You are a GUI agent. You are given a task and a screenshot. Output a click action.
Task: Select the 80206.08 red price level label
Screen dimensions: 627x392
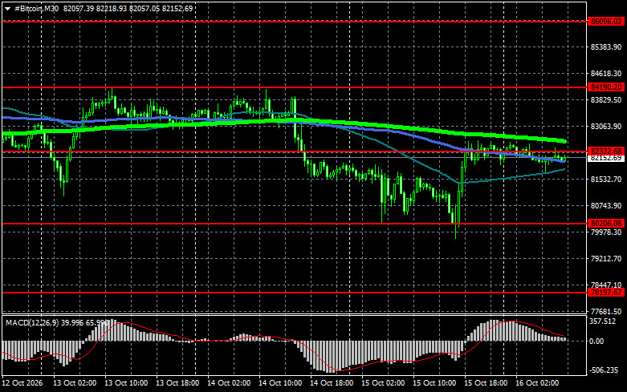coord(606,224)
